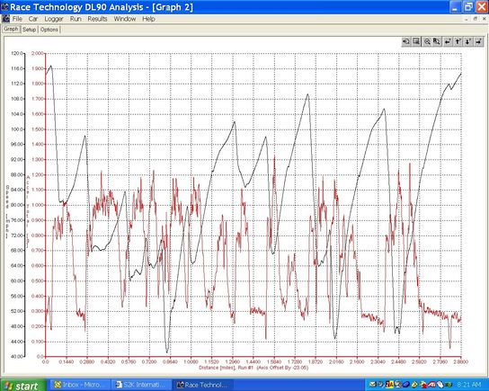Click the ATI tray icon

tap(432, 385)
